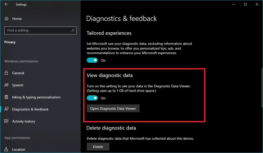Switch to the Activity history page
This screenshot has height=153, width=263.
click(x=23, y=121)
